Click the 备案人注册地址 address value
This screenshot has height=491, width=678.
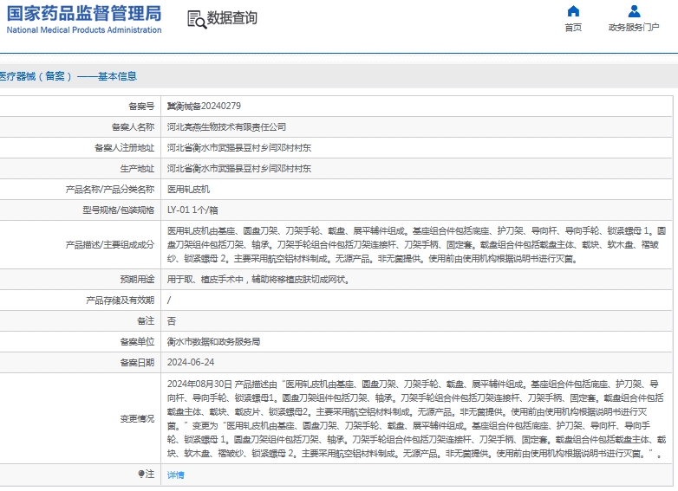pos(239,148)
